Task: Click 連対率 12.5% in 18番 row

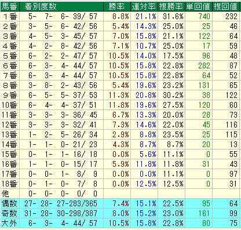Action: [x=146, y=184]
